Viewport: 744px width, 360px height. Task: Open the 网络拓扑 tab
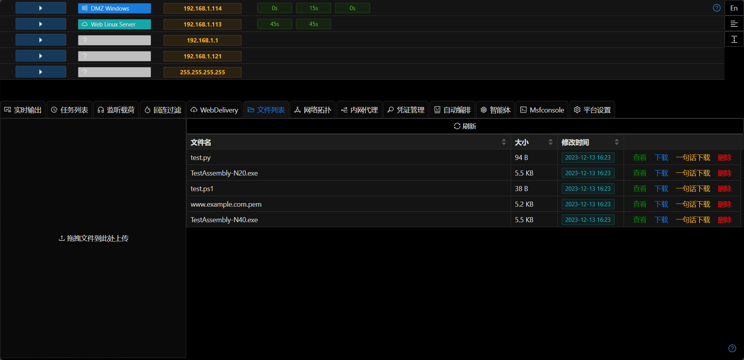click(313, 110)
